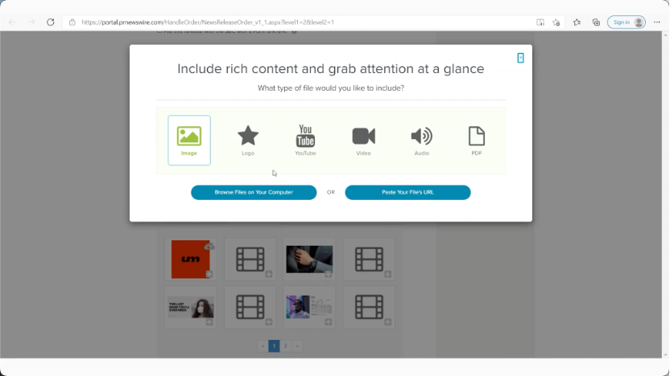670x376 pixels.
Task: Select the orange logo thumbnail
Action: click(190, 259)
